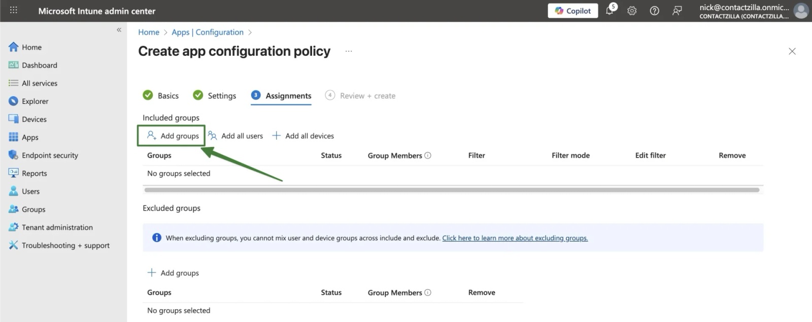Viewport: 812px width, 322px height.
Task: Open the notifications bell icon
Action: pyautogui.click(x=610, y=11)
